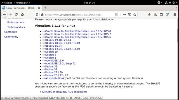Select the Linux_Downloads – Oracle tab
Image resolution: width=179 pixels, height=100 pixels.
click(x=21, y=8)
